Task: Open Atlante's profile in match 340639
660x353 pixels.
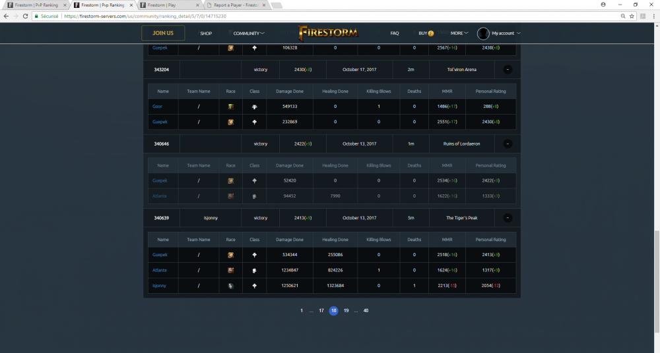Action: [x=160, y=270]
